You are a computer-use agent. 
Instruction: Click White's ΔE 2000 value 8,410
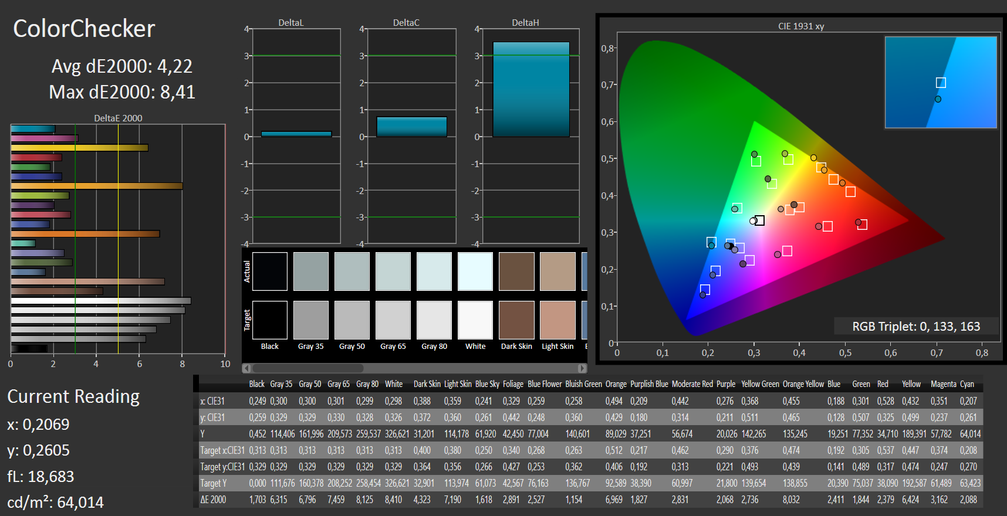(393, 500)
